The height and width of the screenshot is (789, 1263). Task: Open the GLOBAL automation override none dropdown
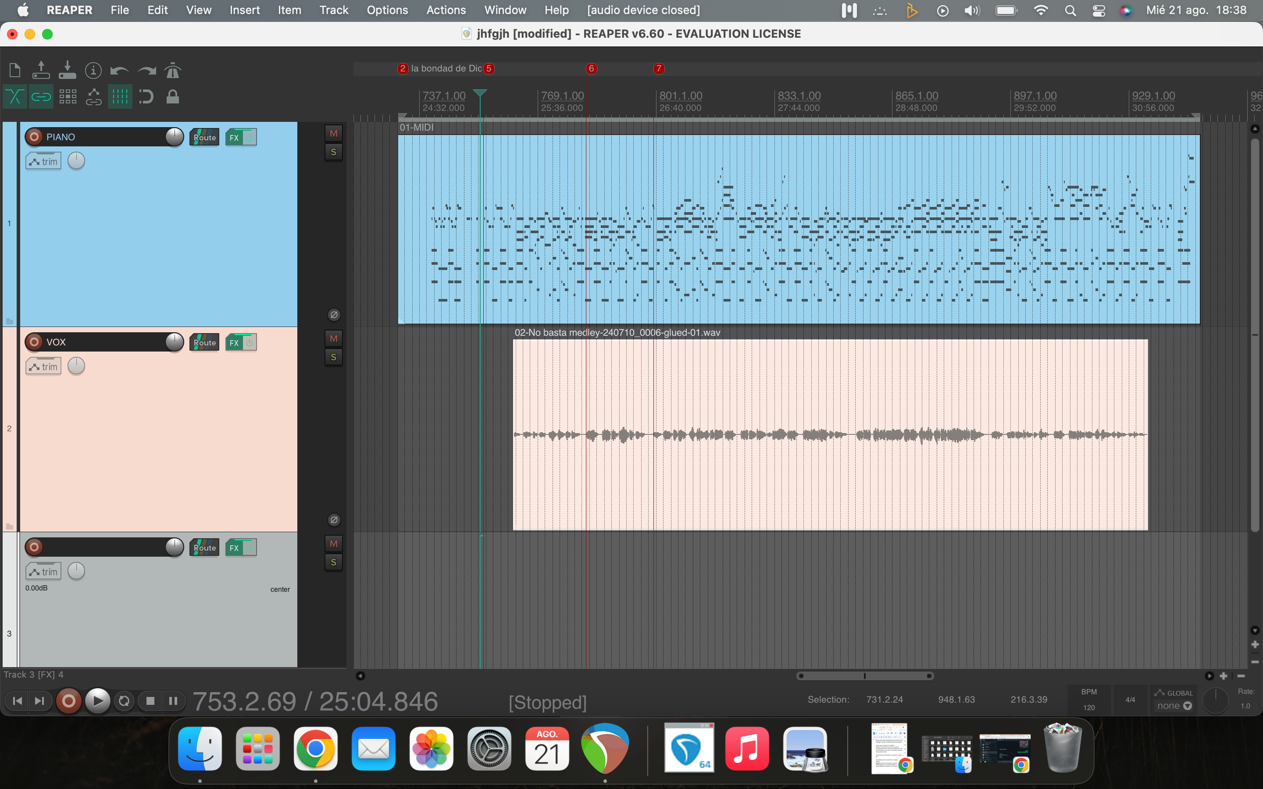(1174, 706)
